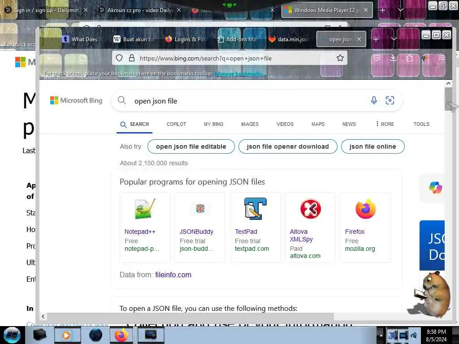The image size is (459, 344).
Task: Open new tab in back Firefox window
Action: click(x=383, y=10)
